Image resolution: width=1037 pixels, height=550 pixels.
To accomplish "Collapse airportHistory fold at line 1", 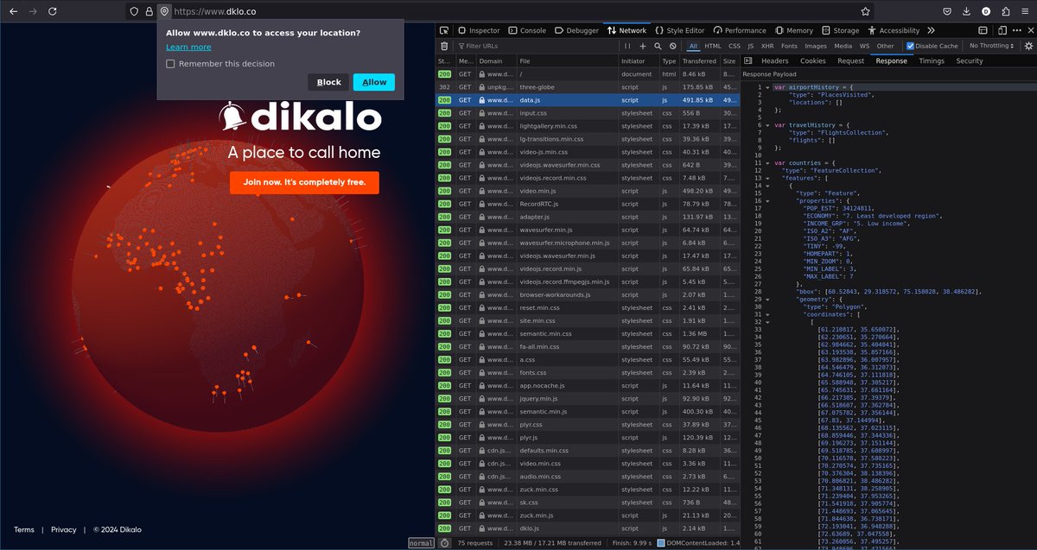I will [x=767, y=87].
